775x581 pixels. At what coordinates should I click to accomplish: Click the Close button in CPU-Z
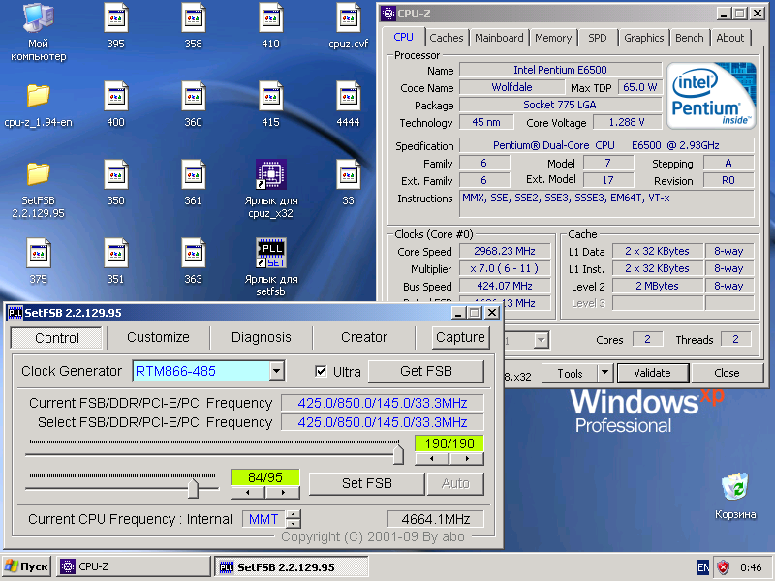point(727,373)
